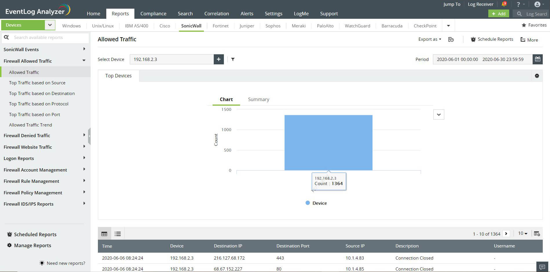Expand the SonicWall Events group

click(x=84, y=49)
